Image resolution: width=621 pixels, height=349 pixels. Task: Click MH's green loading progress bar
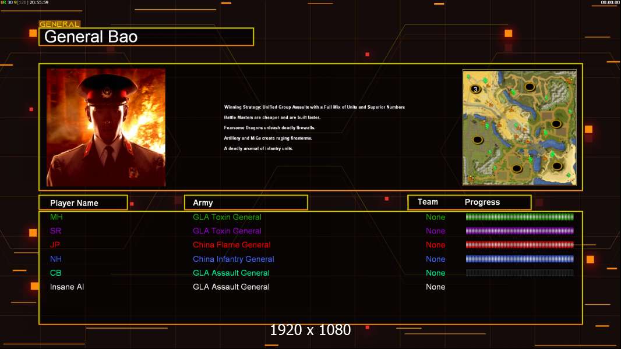520,216
